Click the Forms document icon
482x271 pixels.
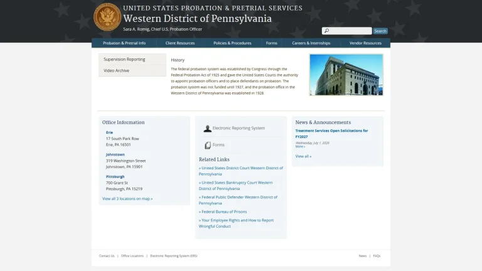[208, 145]
